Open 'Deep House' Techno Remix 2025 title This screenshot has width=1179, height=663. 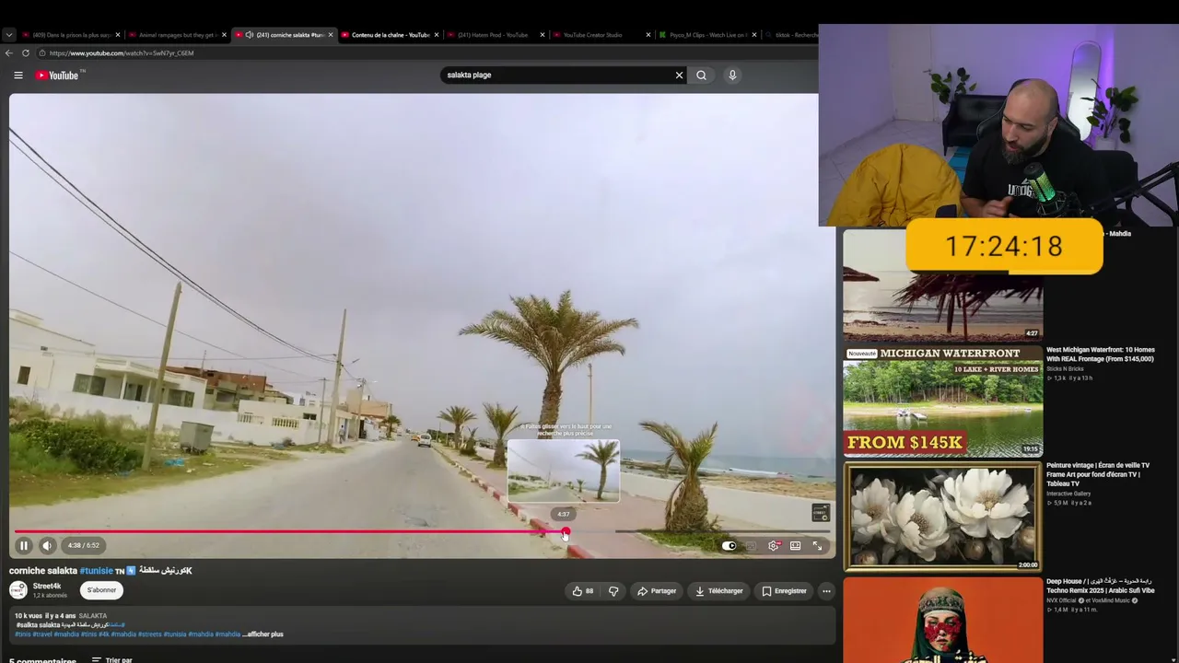[x=1100, y=586]
